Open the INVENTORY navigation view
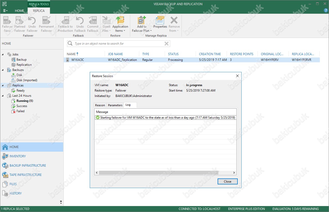 click(32, 156)
